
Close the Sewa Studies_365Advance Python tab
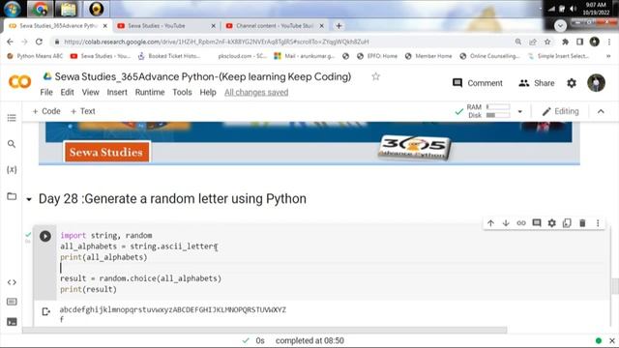(105, 26)
